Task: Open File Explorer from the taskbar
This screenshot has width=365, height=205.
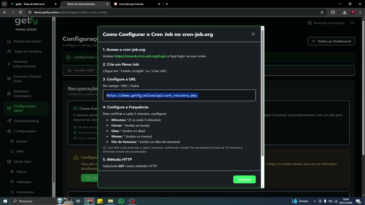Action: click(110, 201)
